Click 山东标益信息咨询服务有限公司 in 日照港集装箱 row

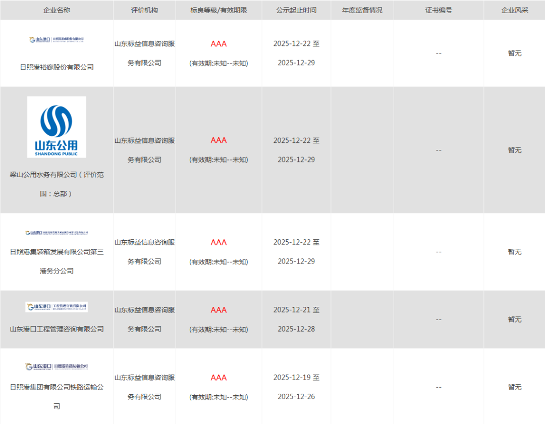coord(144,252)
